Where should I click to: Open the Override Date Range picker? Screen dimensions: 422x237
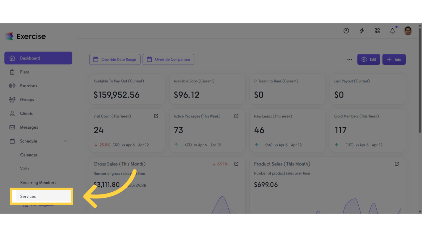pyautogui.click(x=115, y=60)
